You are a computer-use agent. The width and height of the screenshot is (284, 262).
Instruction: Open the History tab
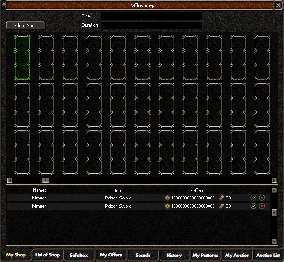174,255
